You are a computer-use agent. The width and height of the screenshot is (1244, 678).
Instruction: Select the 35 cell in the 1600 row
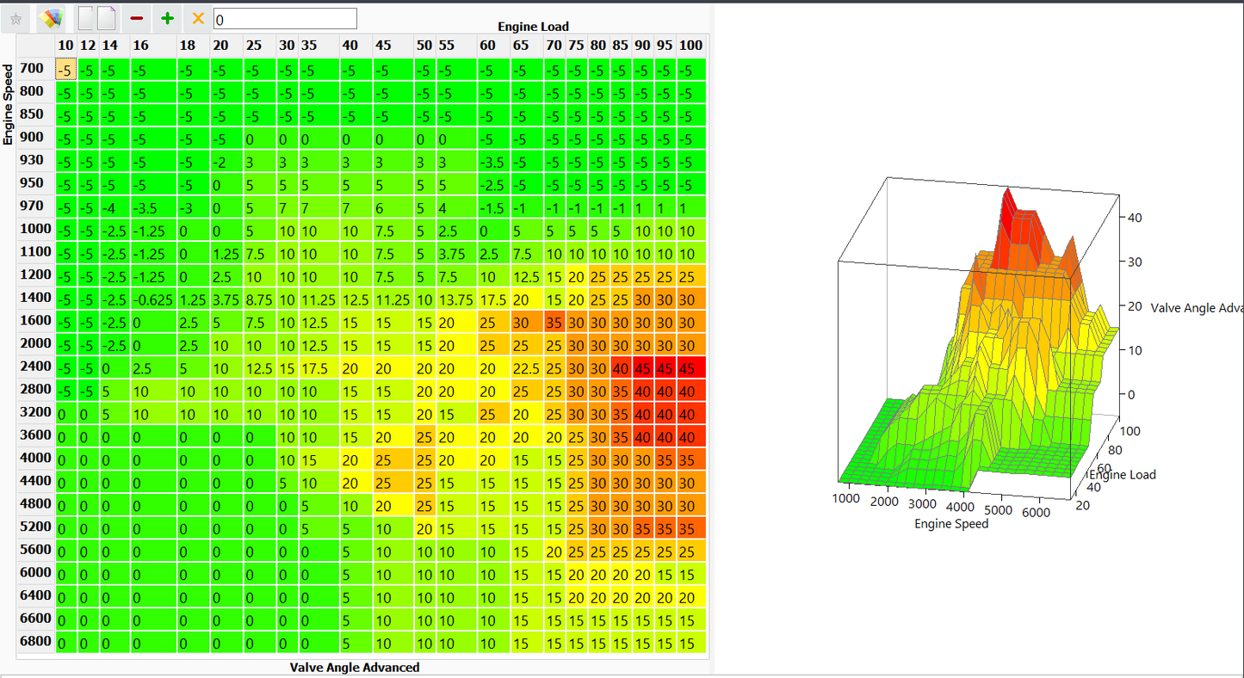(554, 323)
